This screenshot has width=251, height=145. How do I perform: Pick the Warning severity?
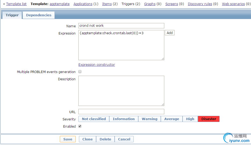click(x=150, y=119)
